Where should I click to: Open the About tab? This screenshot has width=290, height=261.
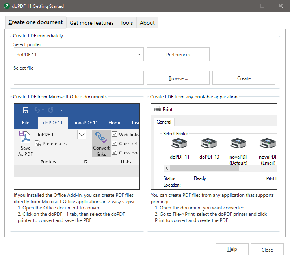147,23
